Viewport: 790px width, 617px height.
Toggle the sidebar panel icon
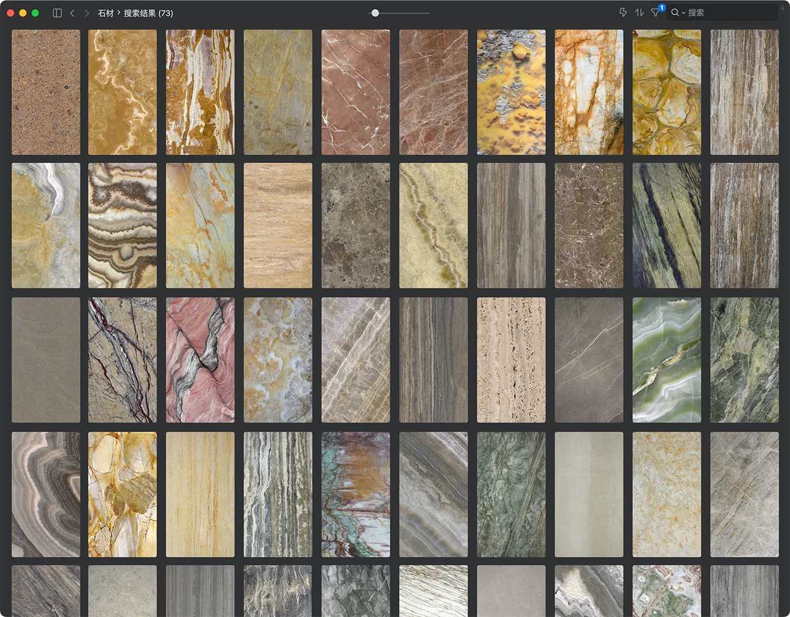tap(57, 13)
